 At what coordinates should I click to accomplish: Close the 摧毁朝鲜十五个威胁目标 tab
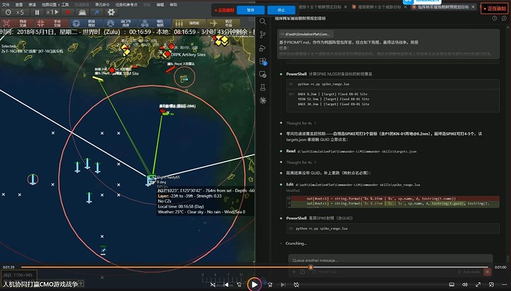click(406, 7)
